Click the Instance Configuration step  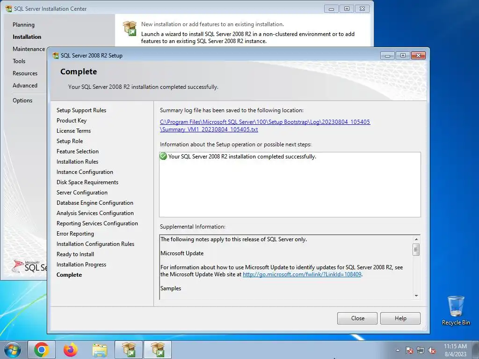point(85,172)
